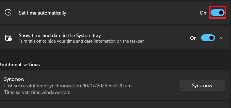This screenshot has height=108, width=231.
Task: Click the Sync now button
Action: click(202, 85)
